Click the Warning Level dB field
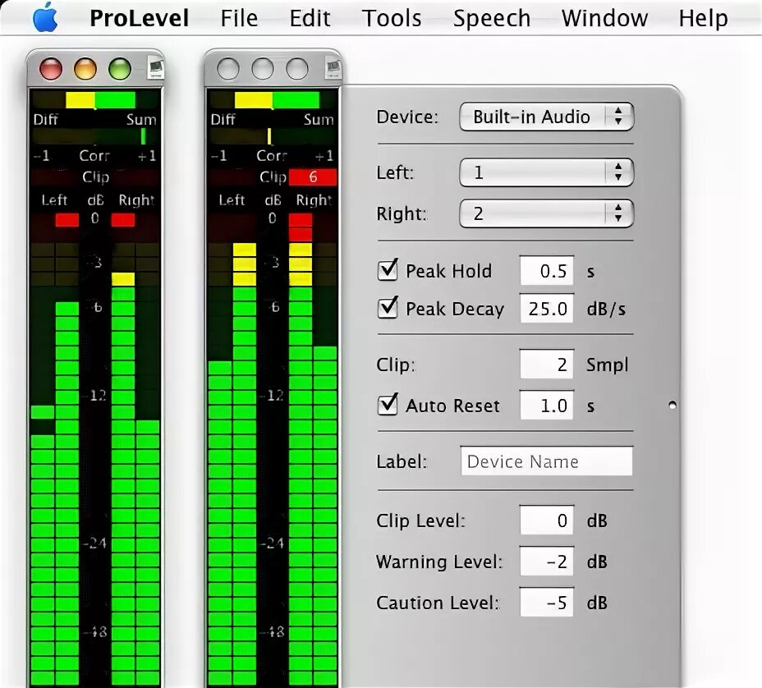 coord(547,562)
